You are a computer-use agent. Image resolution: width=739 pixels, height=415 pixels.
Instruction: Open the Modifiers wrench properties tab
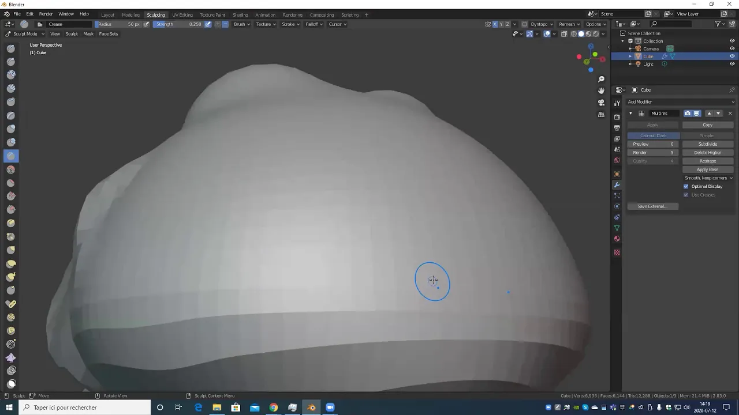[617, 185]
